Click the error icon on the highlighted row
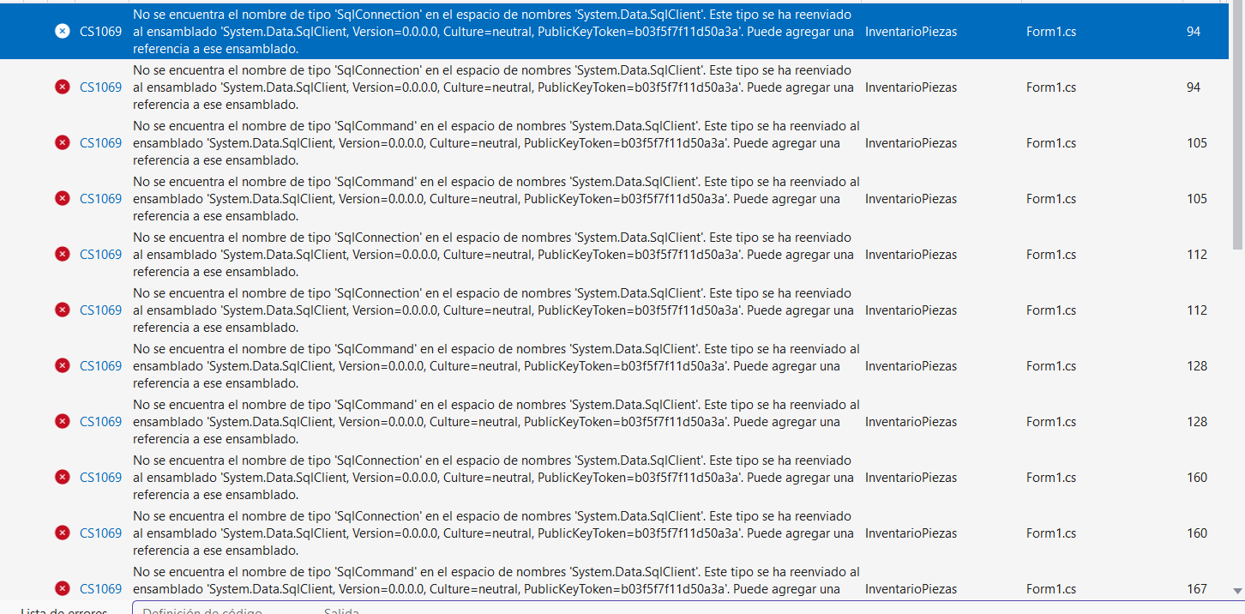This screenshot has width=1245, height=614. point(62,32)
